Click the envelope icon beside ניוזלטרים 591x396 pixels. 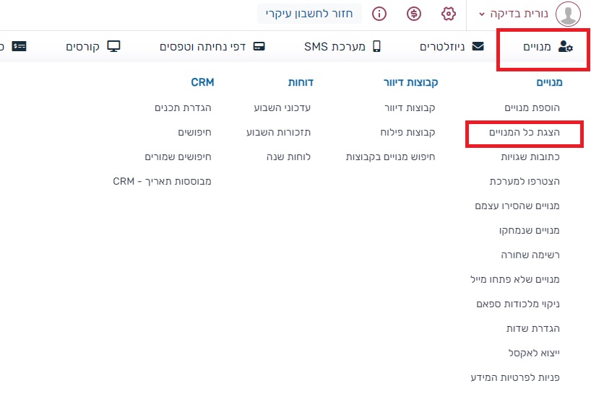478,47
